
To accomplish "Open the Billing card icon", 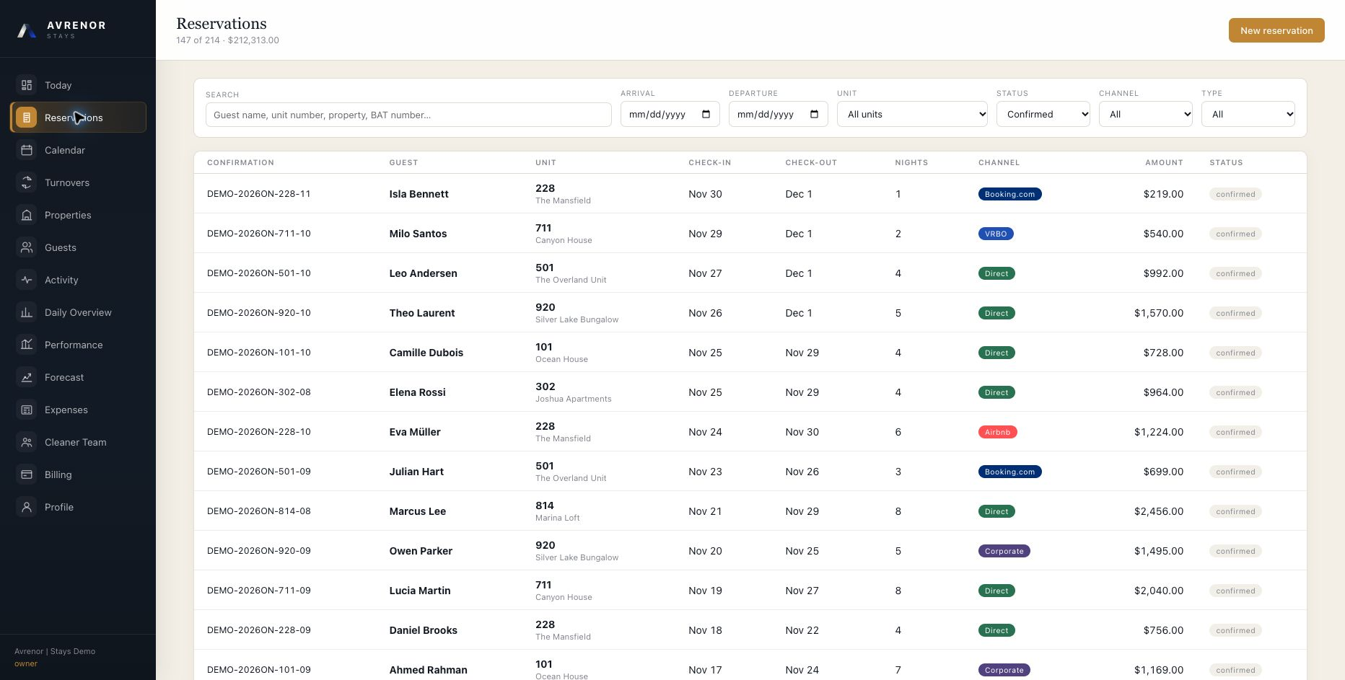I will (27, 474).
